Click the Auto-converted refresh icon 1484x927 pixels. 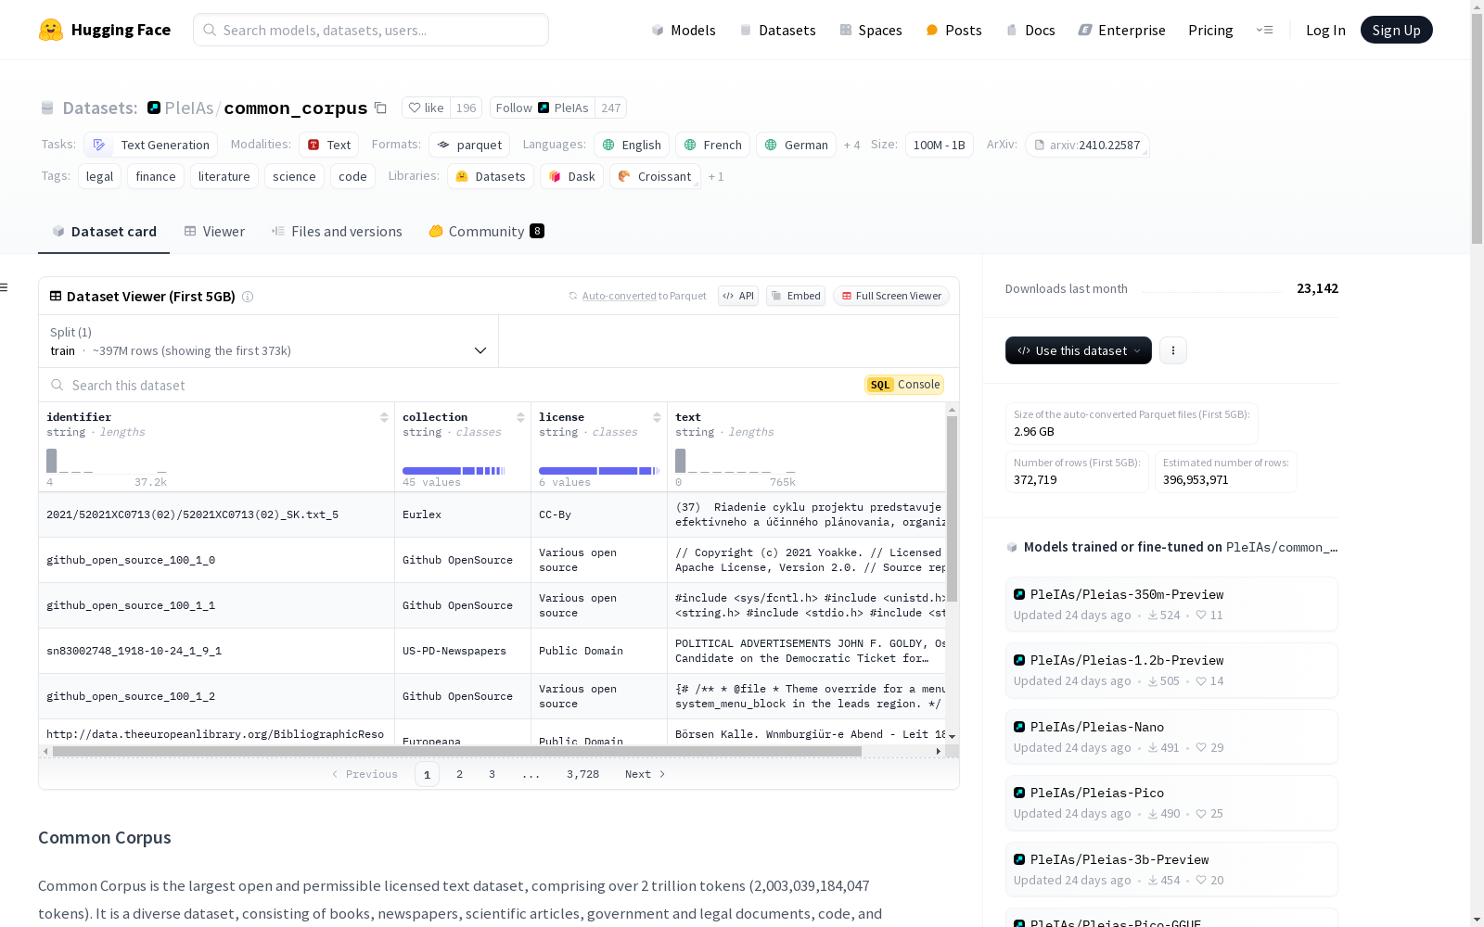573,296
